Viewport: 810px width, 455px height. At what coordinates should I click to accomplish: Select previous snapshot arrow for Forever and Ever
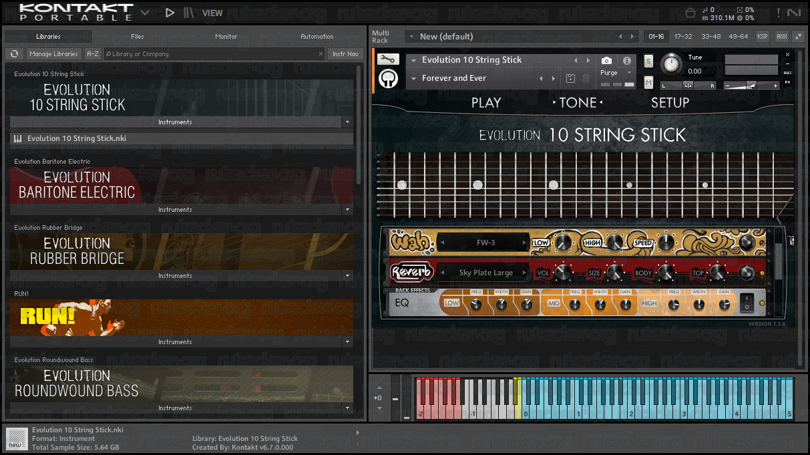541,79
